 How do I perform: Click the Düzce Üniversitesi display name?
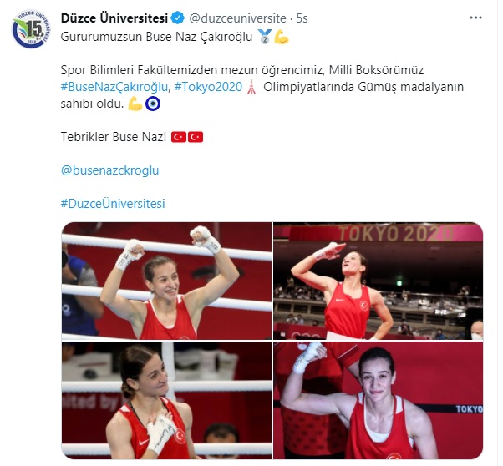114,18
